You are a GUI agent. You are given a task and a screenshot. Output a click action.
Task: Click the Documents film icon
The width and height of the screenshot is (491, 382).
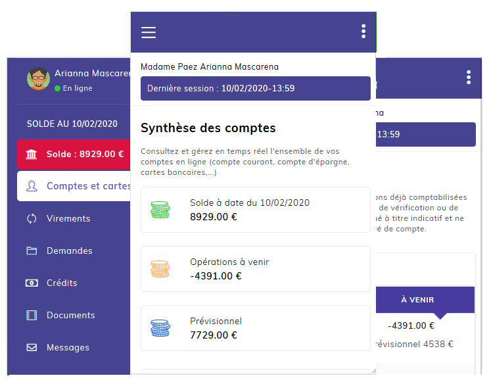pos(32,315)
